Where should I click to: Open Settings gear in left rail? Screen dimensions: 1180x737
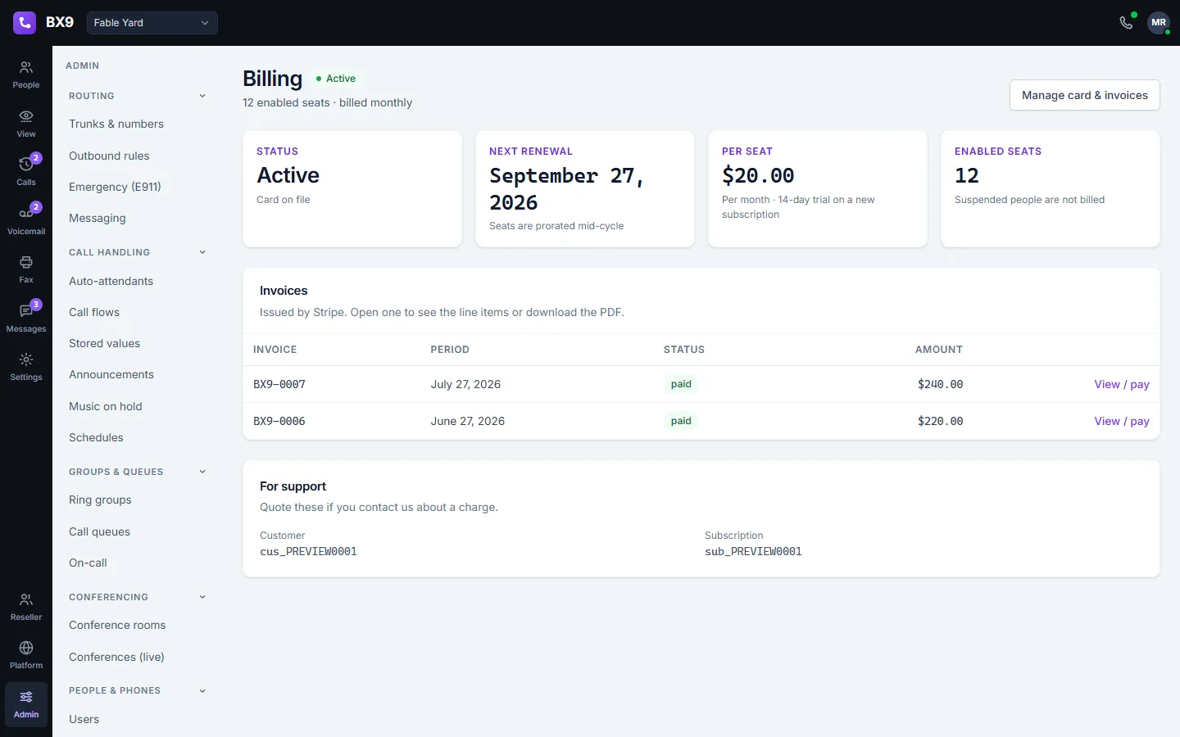point(26,367)
